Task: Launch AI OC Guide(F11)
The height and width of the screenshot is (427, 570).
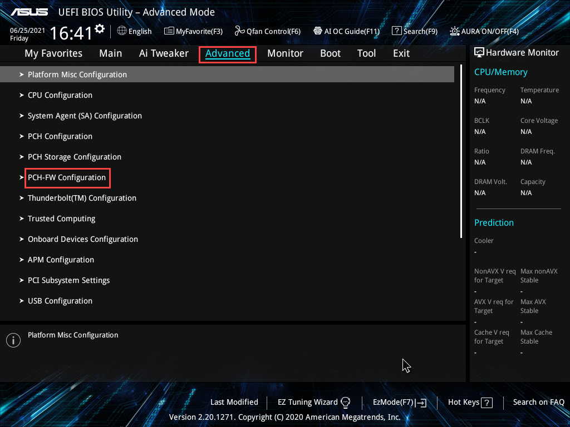Action: coord(346,31)
